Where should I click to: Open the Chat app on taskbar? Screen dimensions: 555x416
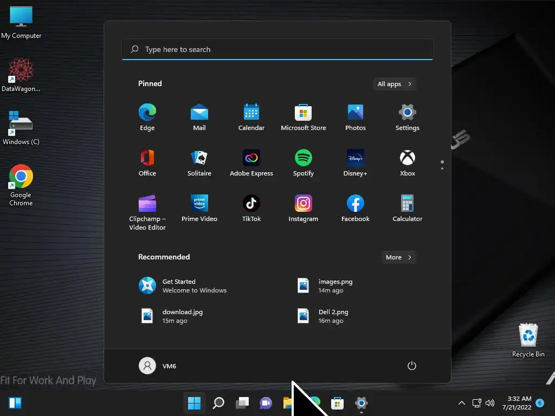266,403
